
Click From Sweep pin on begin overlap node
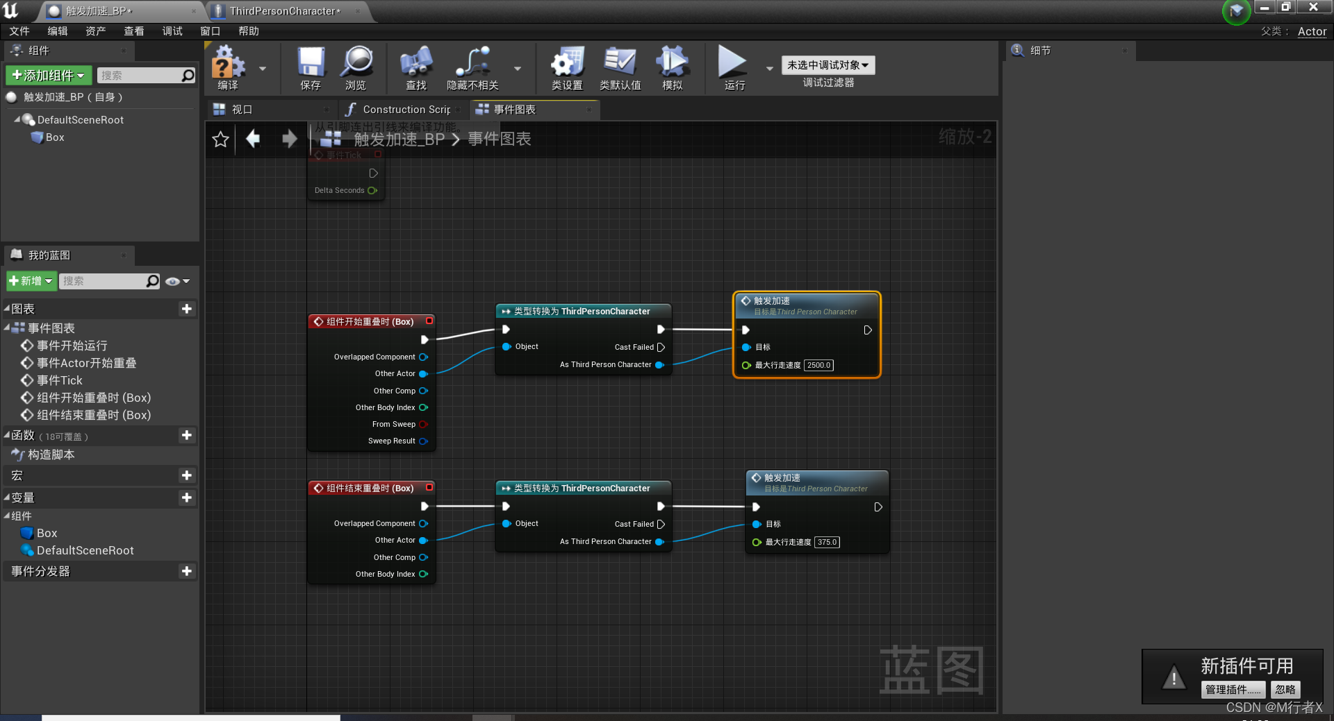tap(423, 424)
